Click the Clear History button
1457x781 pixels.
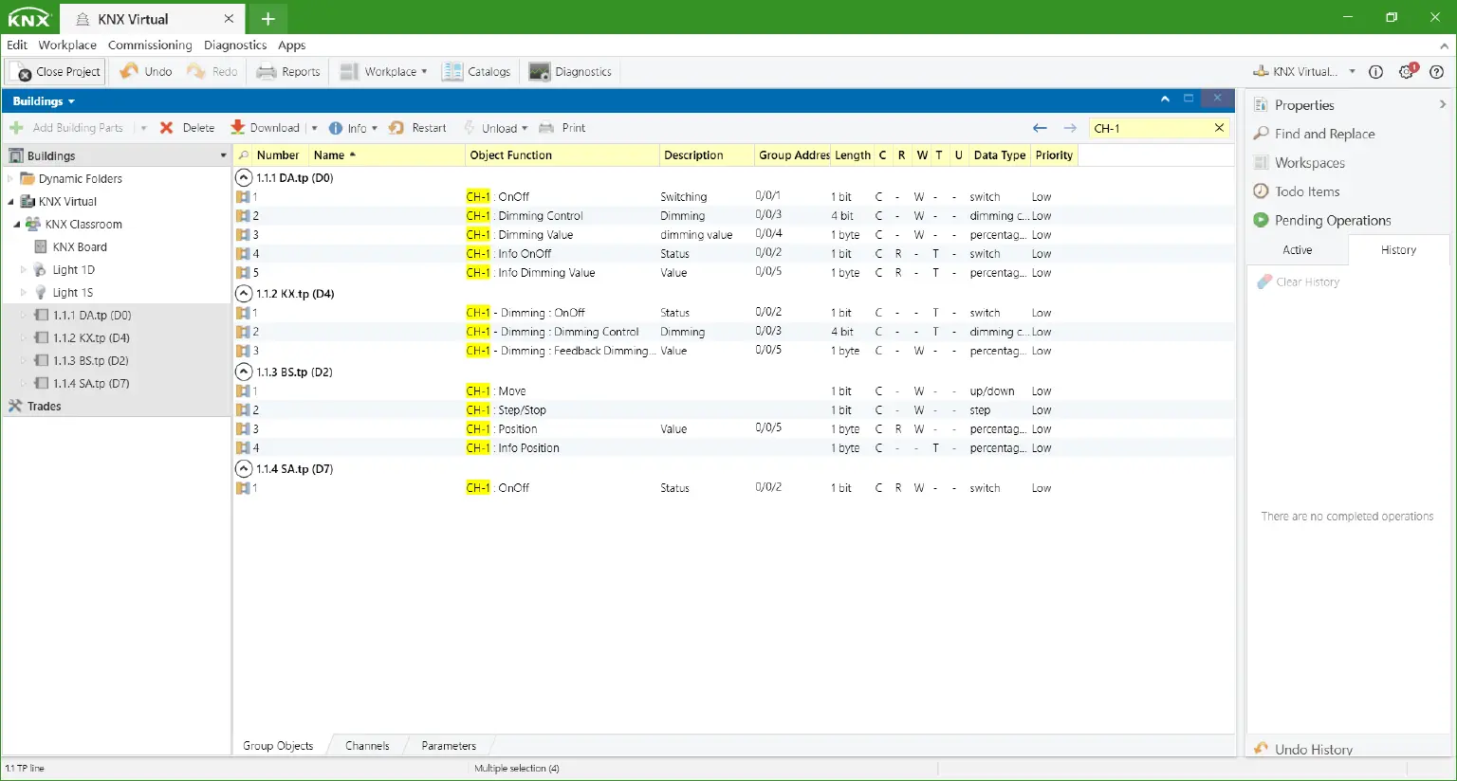pyautogui.click(x=1305, y=282)
